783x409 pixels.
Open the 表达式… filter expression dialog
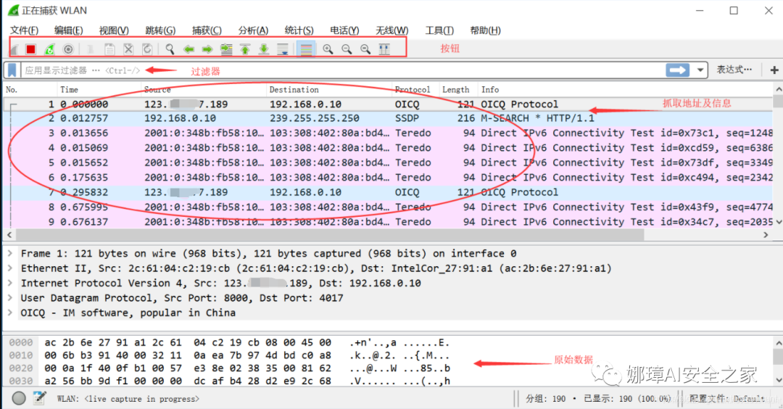pyautogui.click(x=734, y=70)
